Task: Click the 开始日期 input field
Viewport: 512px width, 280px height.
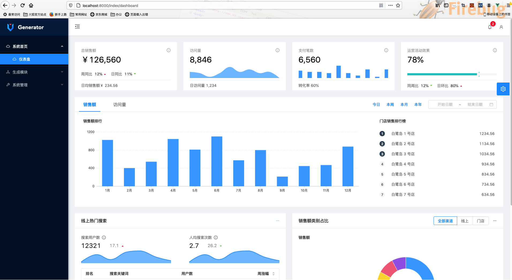Action: [x=445, y=104]
